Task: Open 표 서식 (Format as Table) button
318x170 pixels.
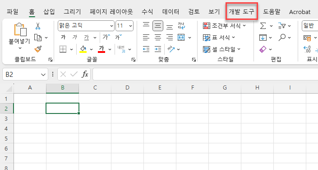Action: coord(219,38)
